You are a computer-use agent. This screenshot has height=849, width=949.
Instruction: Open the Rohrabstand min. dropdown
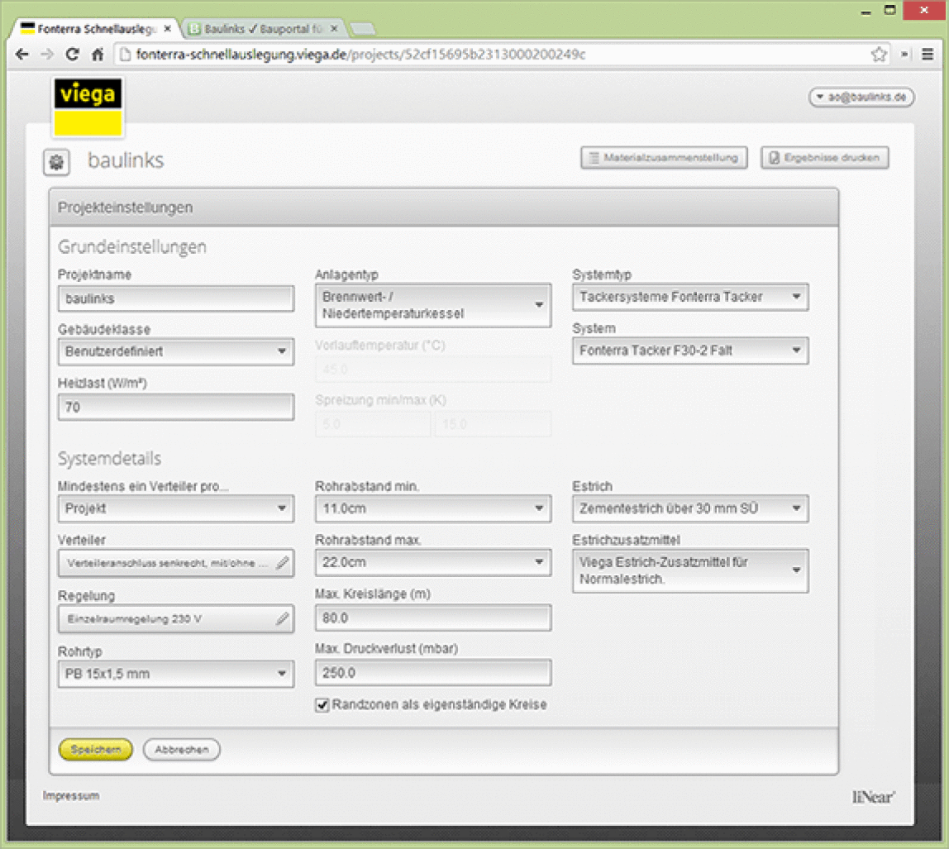pyautogui.click(x=432, y=508)
